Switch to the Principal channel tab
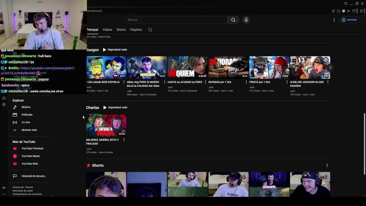Image resolution: width=366 pixels, height=206 pixels. (x=92, y=30)
